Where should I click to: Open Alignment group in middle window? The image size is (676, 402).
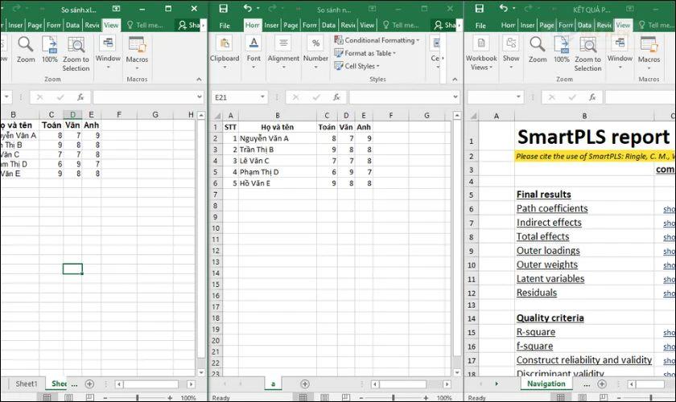tap(283, 52)
